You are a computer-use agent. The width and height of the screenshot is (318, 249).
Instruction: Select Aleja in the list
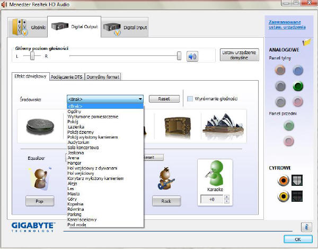pyautogui.click(x=105, y=183)
